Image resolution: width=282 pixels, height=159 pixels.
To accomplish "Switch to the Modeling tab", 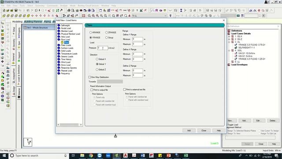I will pyautogui.click(x=17, y=22).
